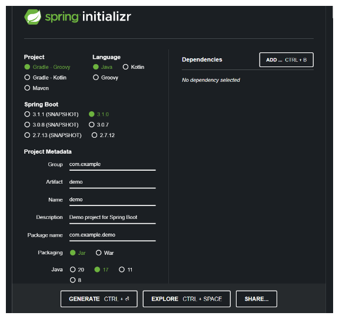Focus the Group input field
This screenshot has height=319, width=339.
pos(112,165)
